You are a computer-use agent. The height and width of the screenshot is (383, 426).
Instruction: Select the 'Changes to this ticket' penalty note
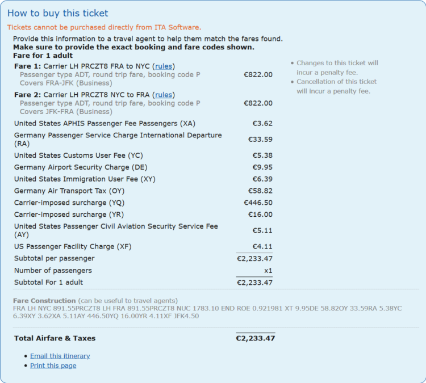point(337,68)
